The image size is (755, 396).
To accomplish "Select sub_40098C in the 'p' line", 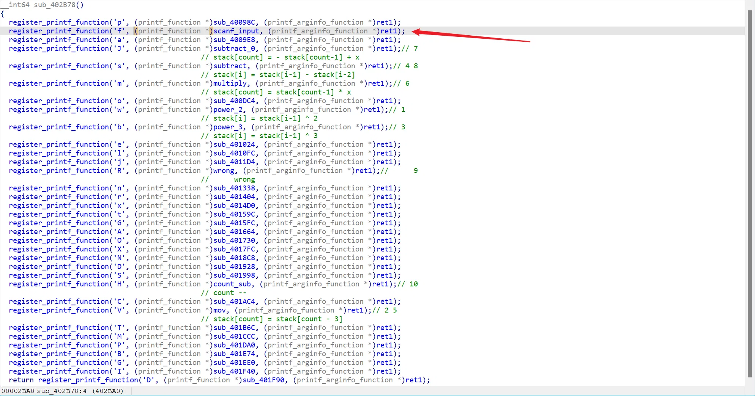I will [234, 22].
